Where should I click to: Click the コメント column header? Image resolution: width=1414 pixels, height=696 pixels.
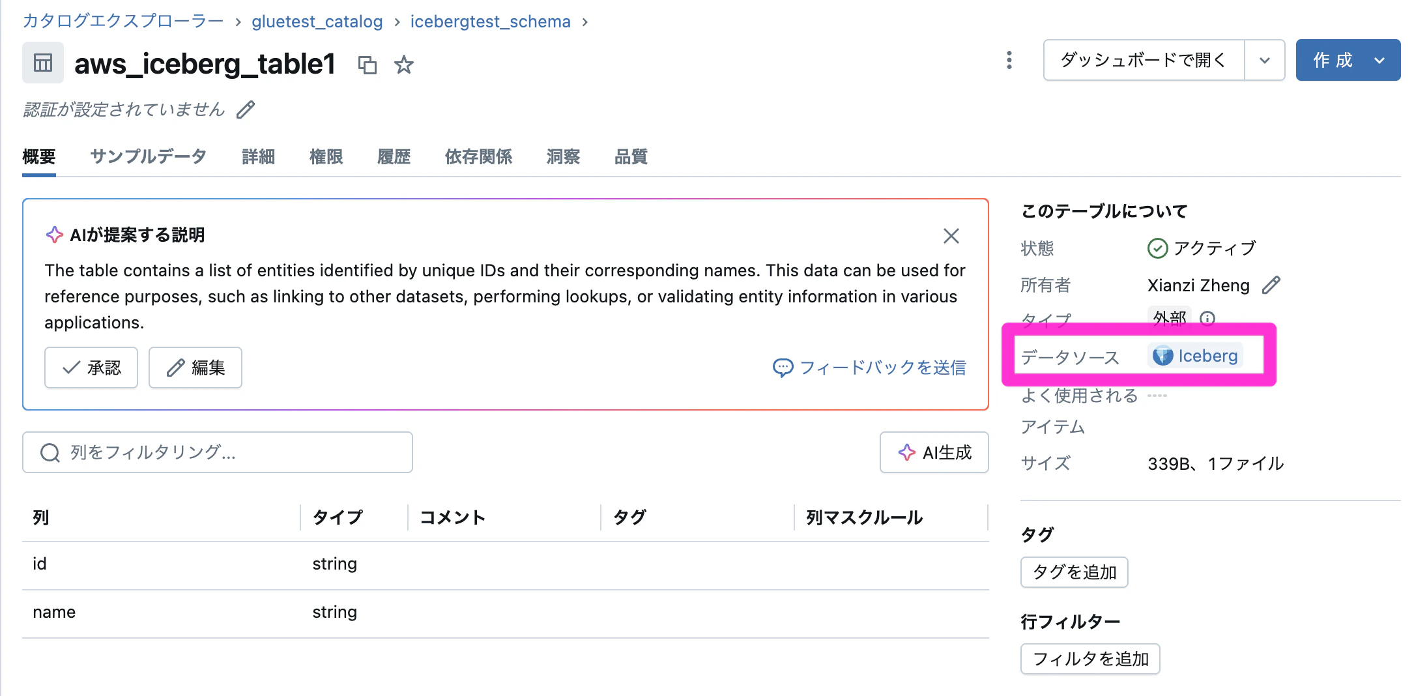pos(453,517)
